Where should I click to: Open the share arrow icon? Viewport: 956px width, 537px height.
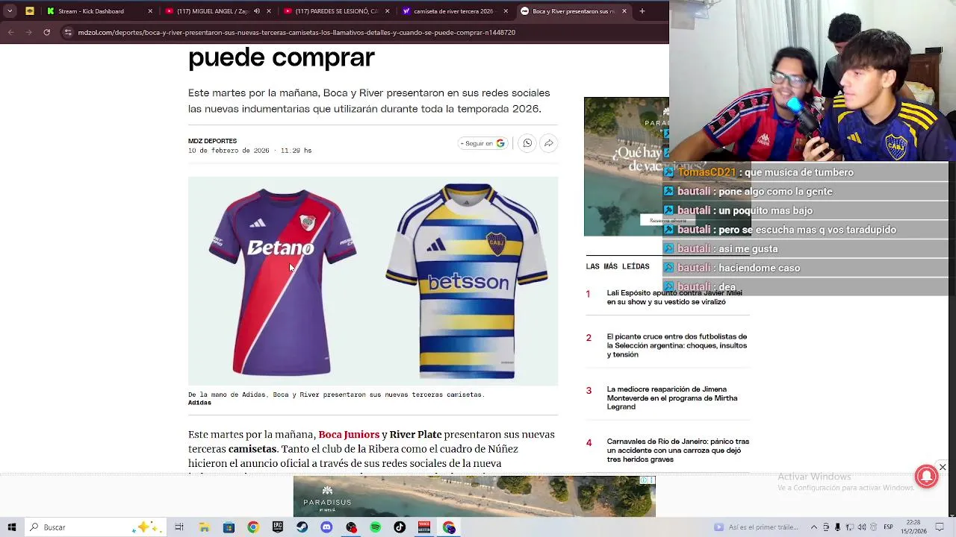[x=548, y=143]
